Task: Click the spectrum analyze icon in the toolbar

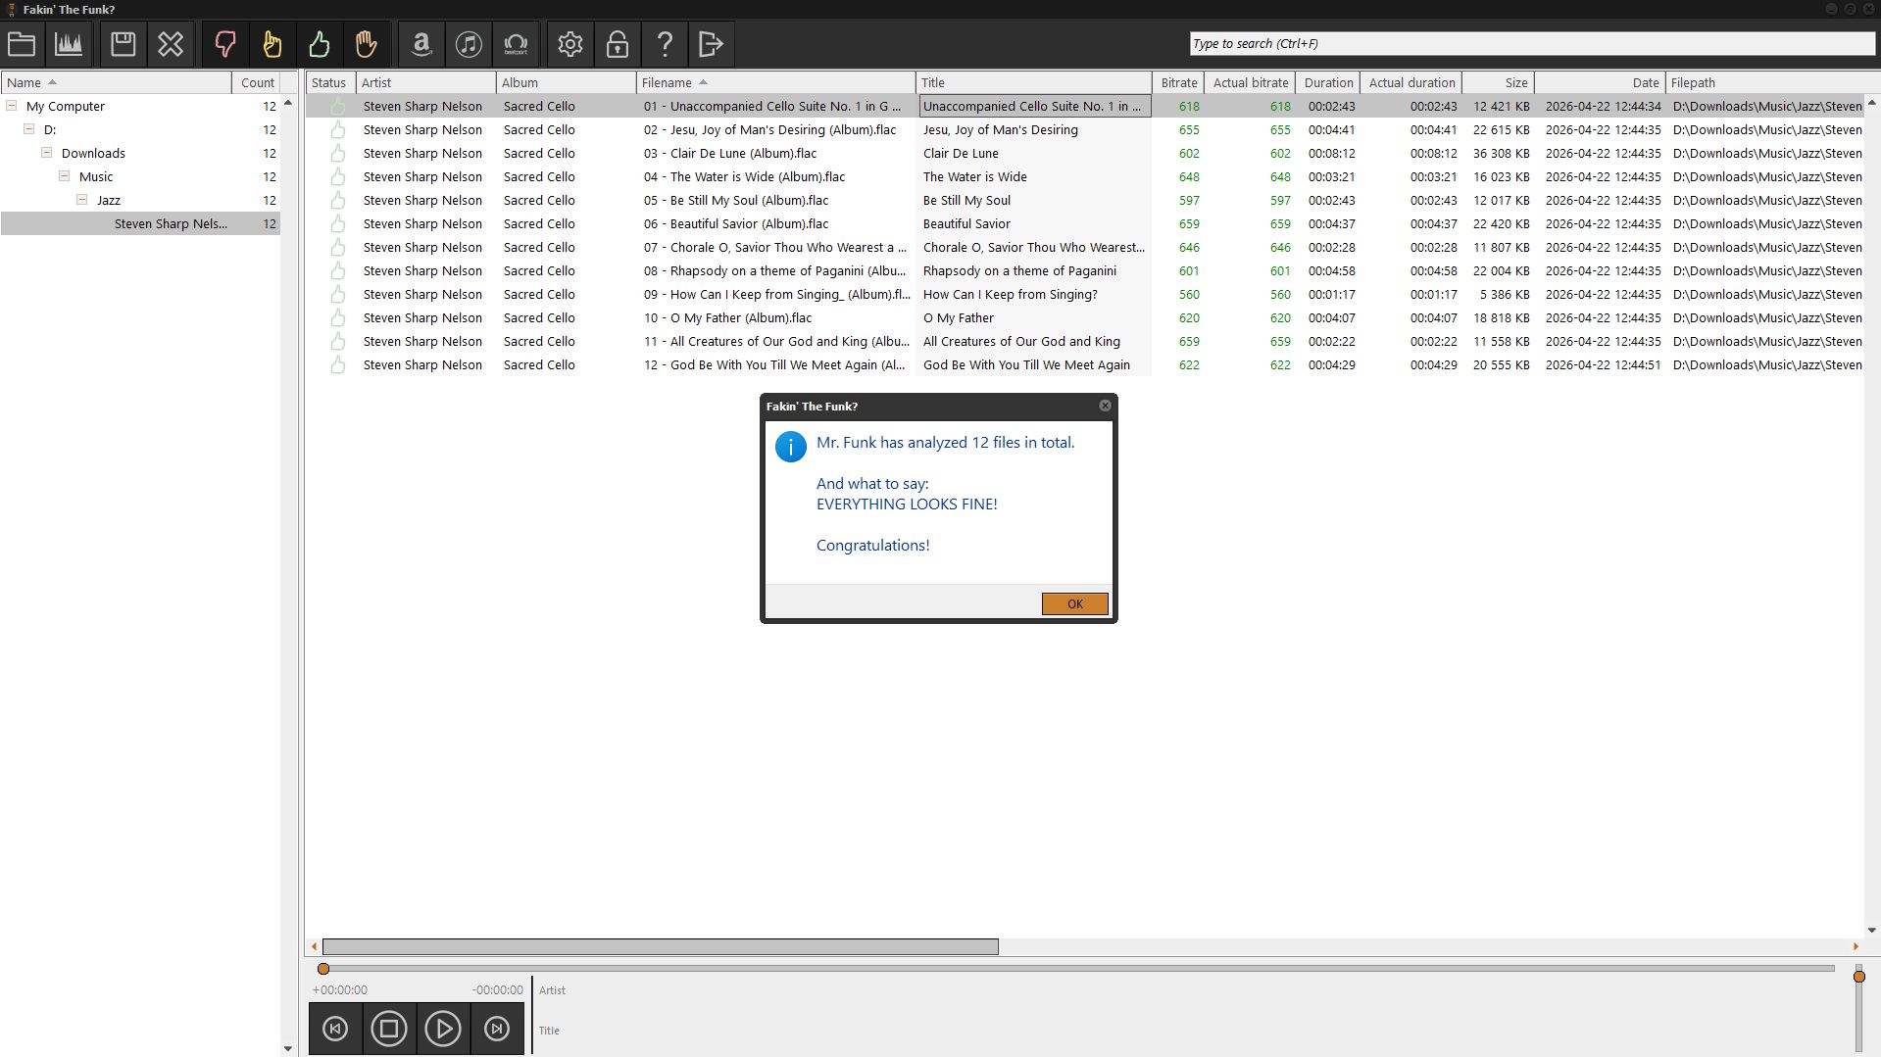Action: point(69,44)
